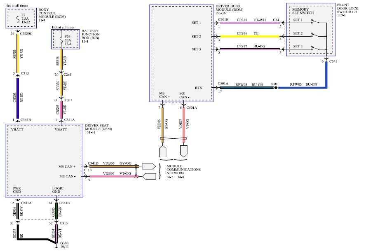The image size is (366, 252).
Task: Click Hot at all times above BCM
Action: point(17,5)
